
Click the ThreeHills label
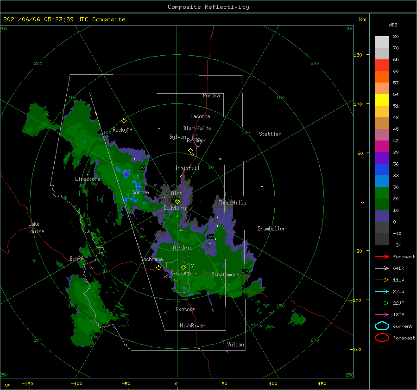coord(232,203)
